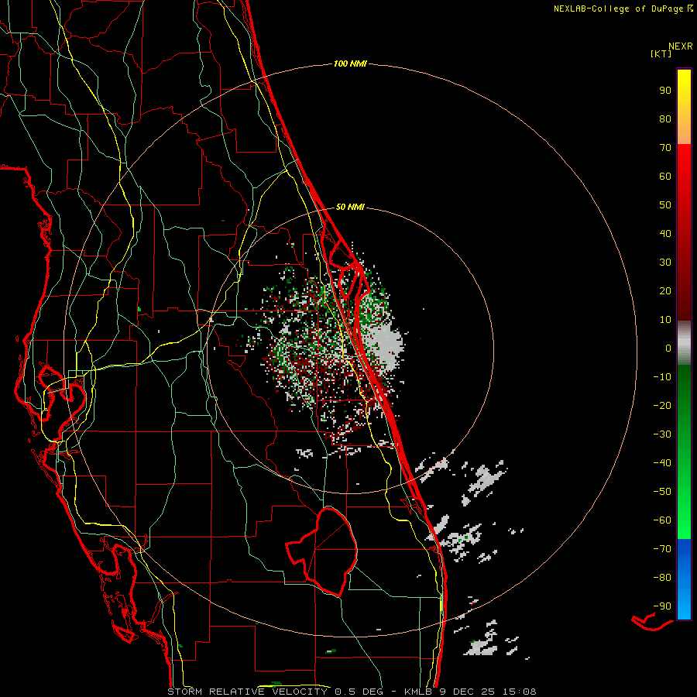Viewport: 697px width, 697px height.
Task: Pick the blue bottom segment of the color bar
Action: pos(684,579)
